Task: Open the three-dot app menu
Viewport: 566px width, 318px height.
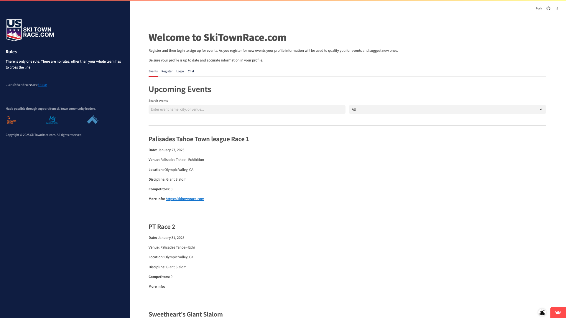Action: (x=557, y=9)
